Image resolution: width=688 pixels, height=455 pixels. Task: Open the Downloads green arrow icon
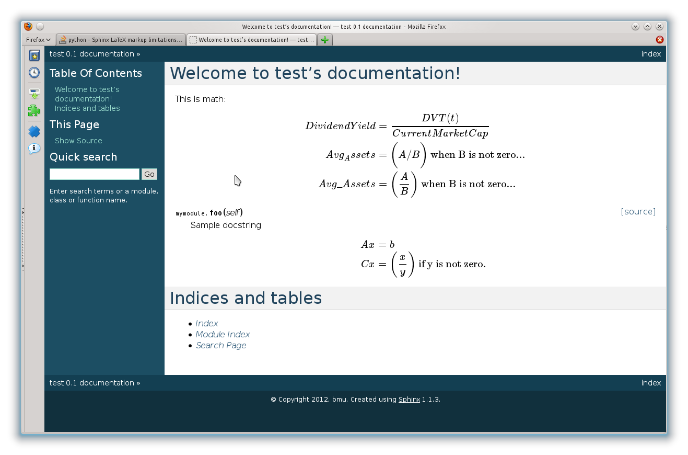tap(34, 94)
